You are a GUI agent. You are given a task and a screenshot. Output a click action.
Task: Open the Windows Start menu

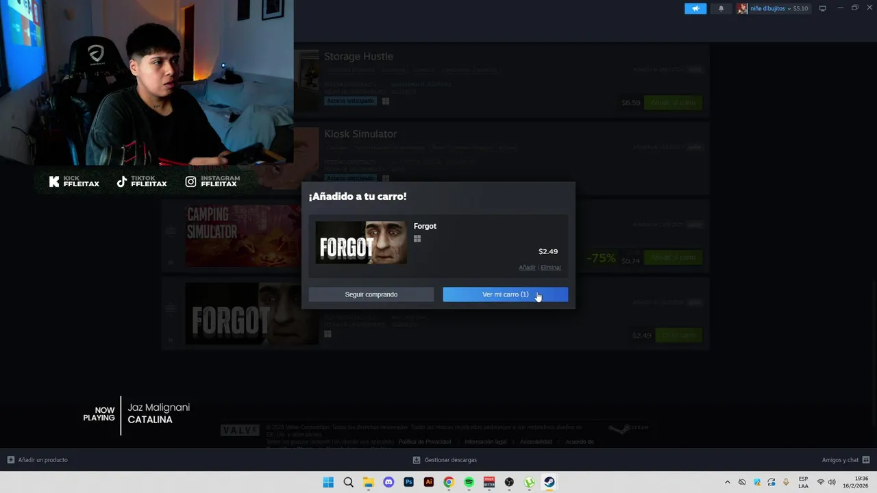(x=328, y=482)
